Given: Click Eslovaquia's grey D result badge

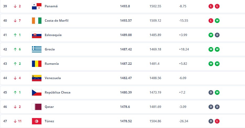Looking at the screenshot, I should pos(217,35).
